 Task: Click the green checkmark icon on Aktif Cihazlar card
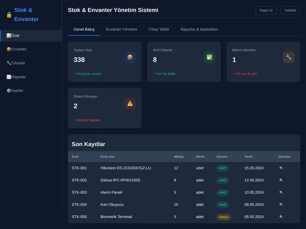pyautogui.click(x=209, y=57)
